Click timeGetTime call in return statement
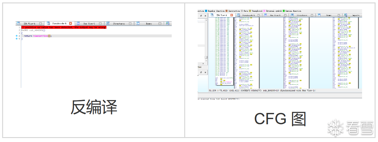The height and width of the screenshot is (142, 378). [40, 36]
